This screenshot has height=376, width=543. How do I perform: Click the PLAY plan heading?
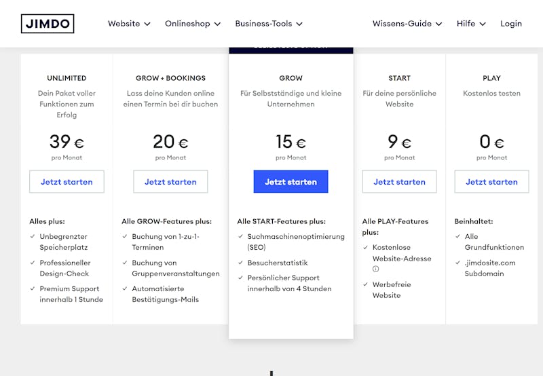(491, 78)
